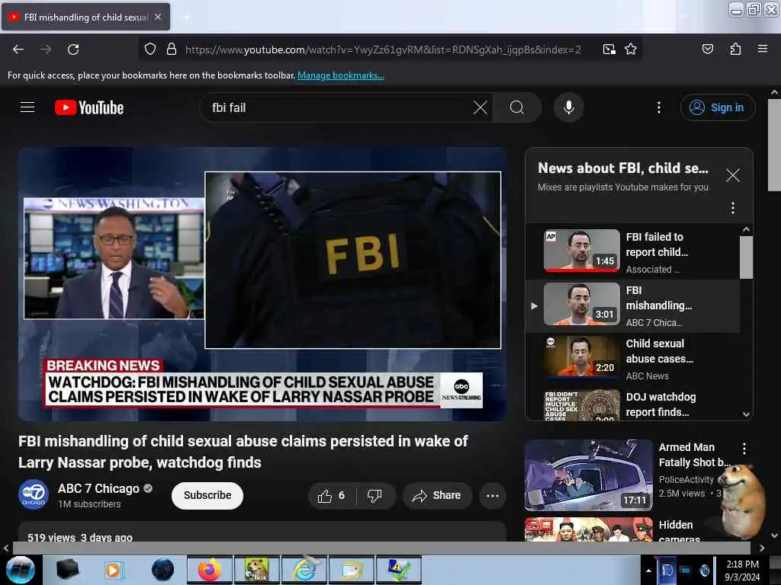Click the browser forward arrow
The height and width of the screenshot is (585, 781).
45,50
